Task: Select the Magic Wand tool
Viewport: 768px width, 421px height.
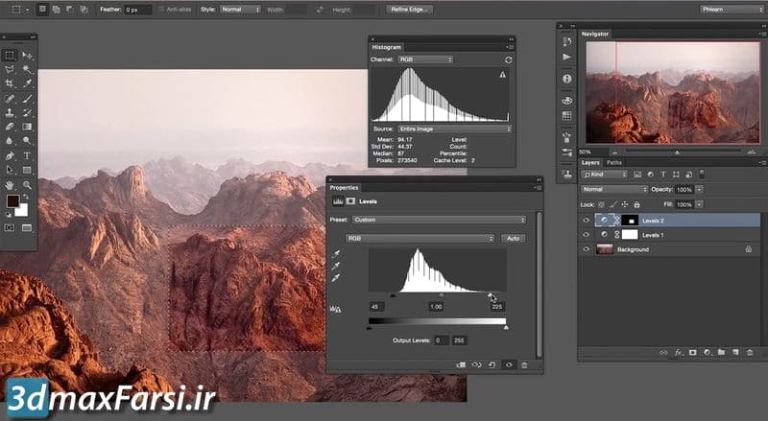Action: (x=27, y=69)
